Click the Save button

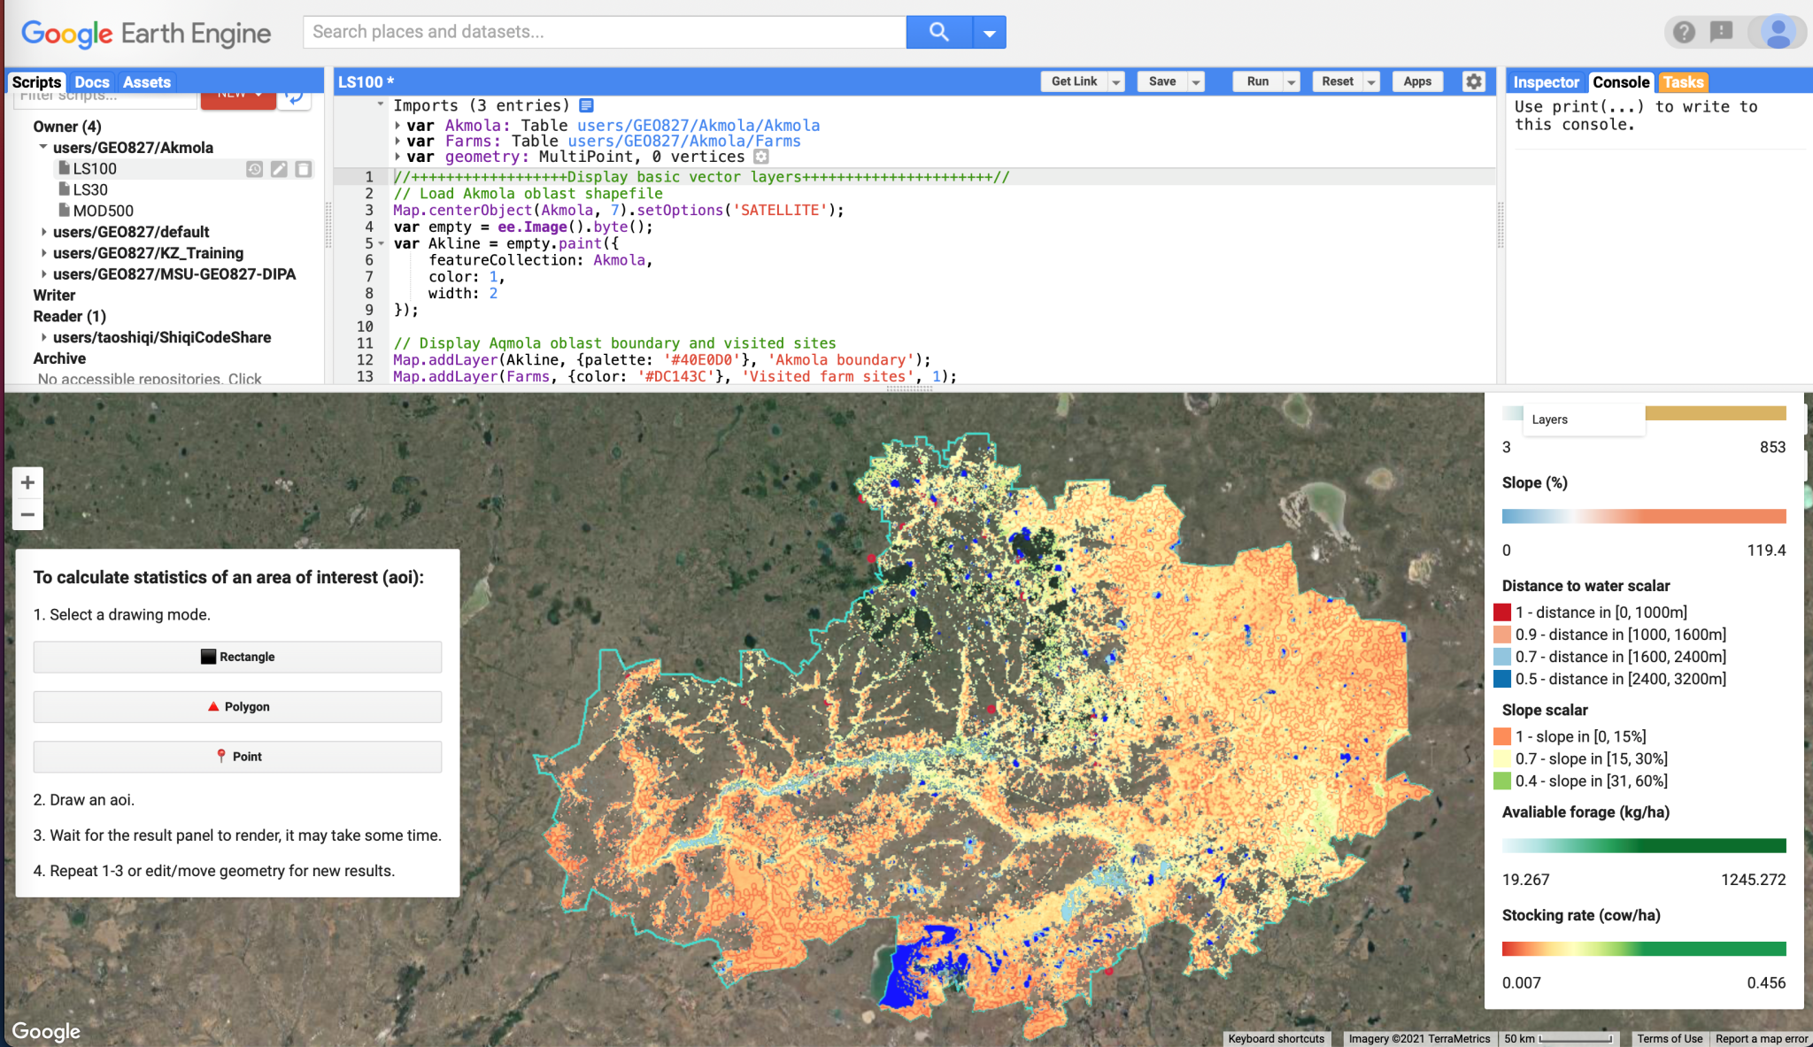tap(1162, 81)
